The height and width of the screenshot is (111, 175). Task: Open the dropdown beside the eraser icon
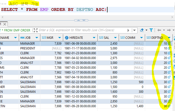(x=146, y=30)
